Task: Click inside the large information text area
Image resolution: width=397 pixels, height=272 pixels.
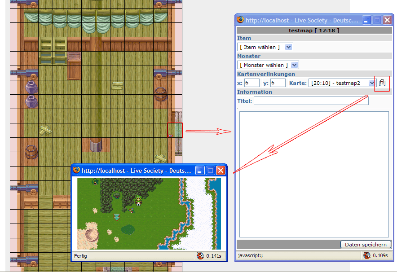Action: tap(314, 174)
